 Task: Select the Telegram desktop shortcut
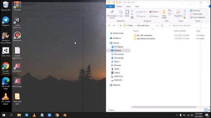click(6, 21)
